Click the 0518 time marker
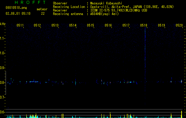This screenshot has width=186, height=118. coord(144,25)
